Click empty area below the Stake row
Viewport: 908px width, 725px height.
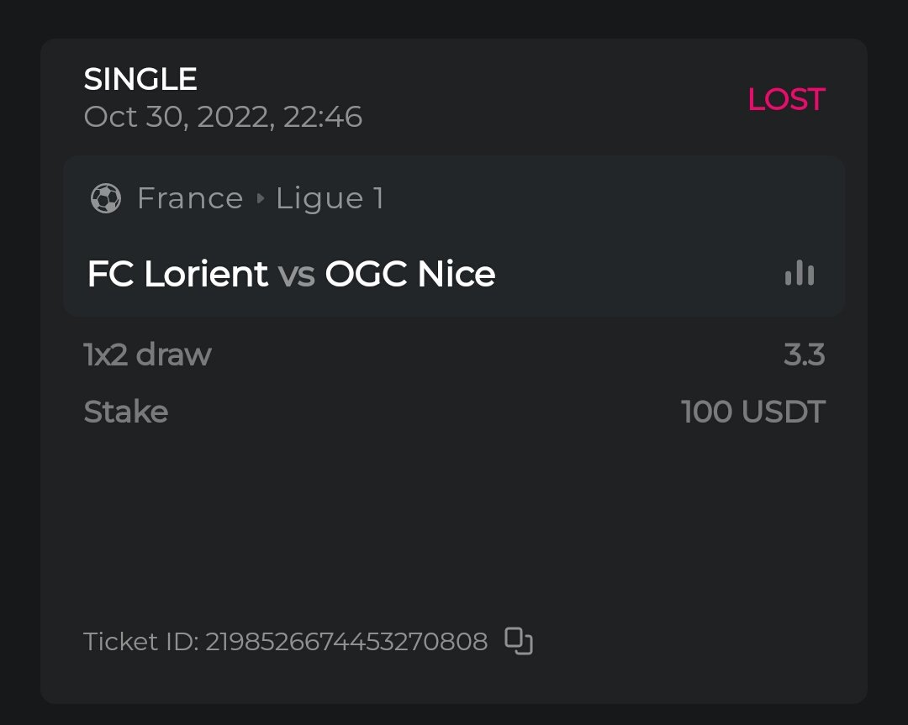(x=454, y=521)
